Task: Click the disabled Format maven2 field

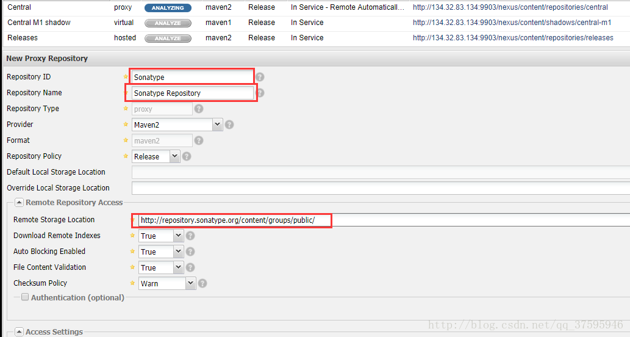Action: pos(162,141)
